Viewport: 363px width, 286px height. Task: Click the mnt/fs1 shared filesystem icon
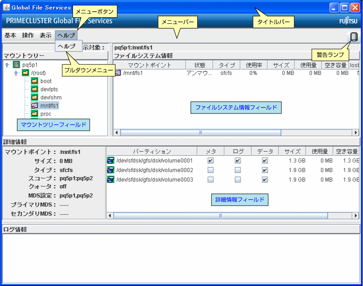(34, 105)
